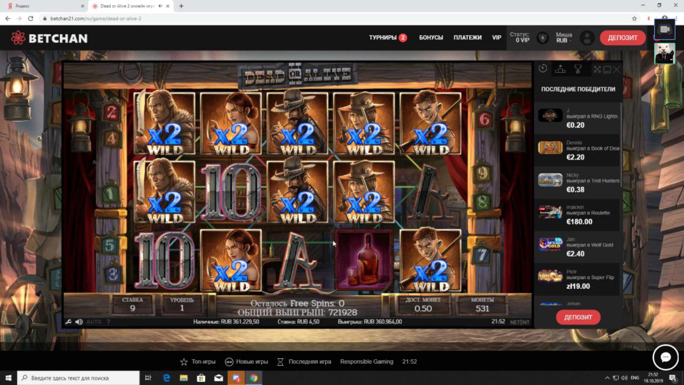Bookmark this page with star icon

(x=634, y=18)
